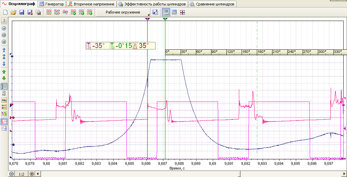Viewport: 347px width, 177px height.
Task: Toggle the Abc text labels button
Action: [4, 100]
